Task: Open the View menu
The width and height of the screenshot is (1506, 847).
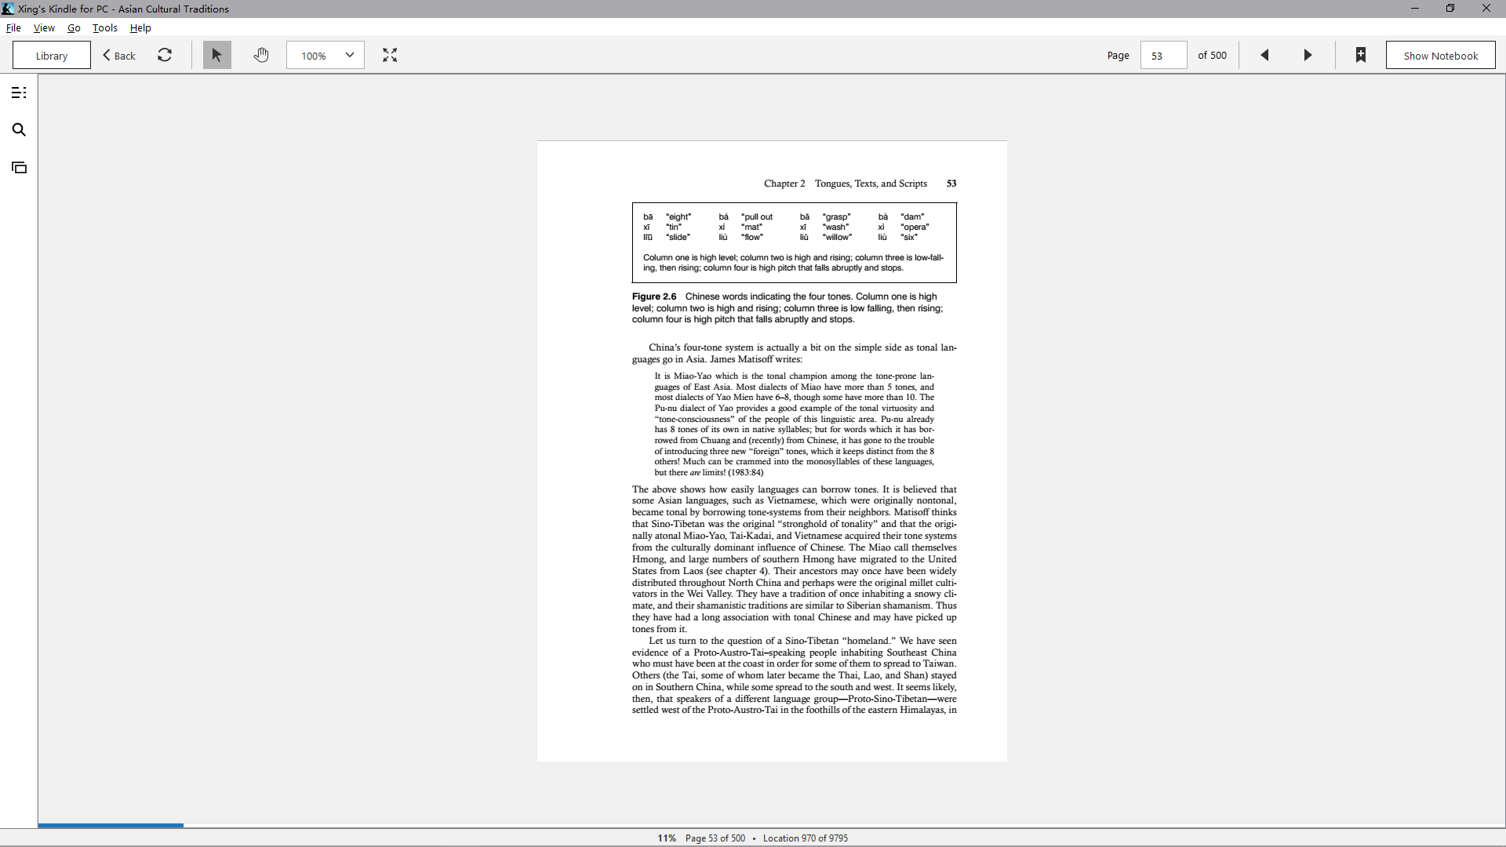Action: 44,27
